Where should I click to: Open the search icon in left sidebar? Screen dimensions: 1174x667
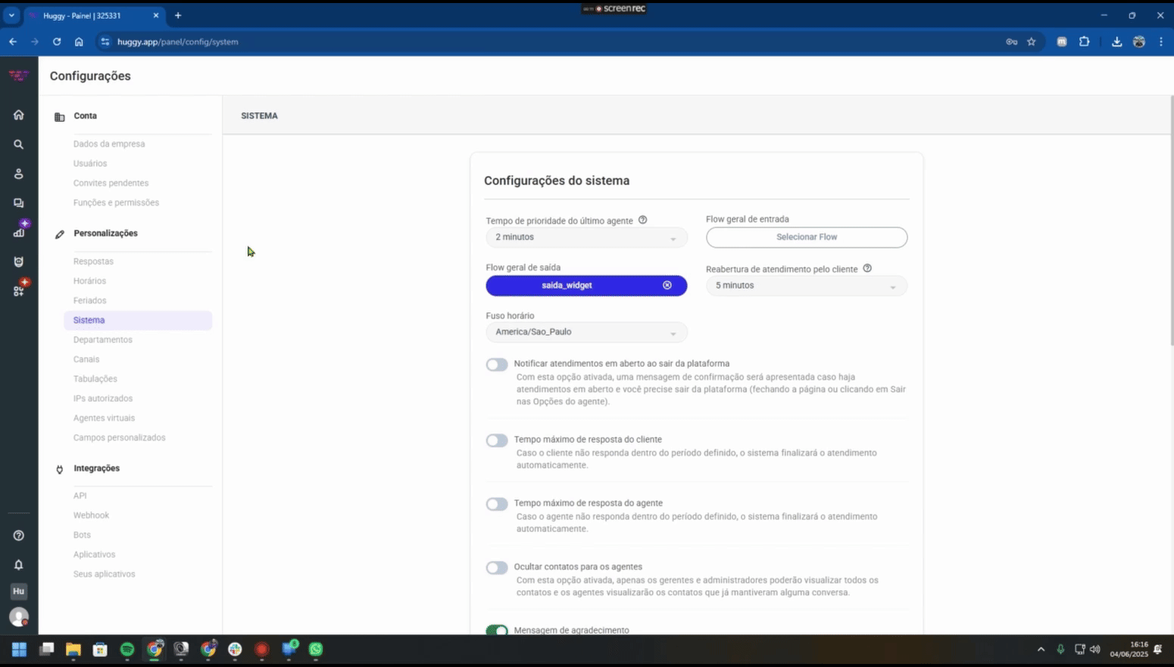pos(18,144)
